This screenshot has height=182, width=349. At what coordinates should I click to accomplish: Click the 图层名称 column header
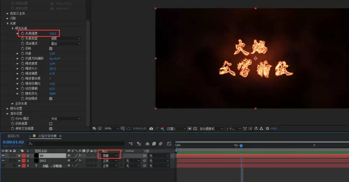tap(41, 151)
